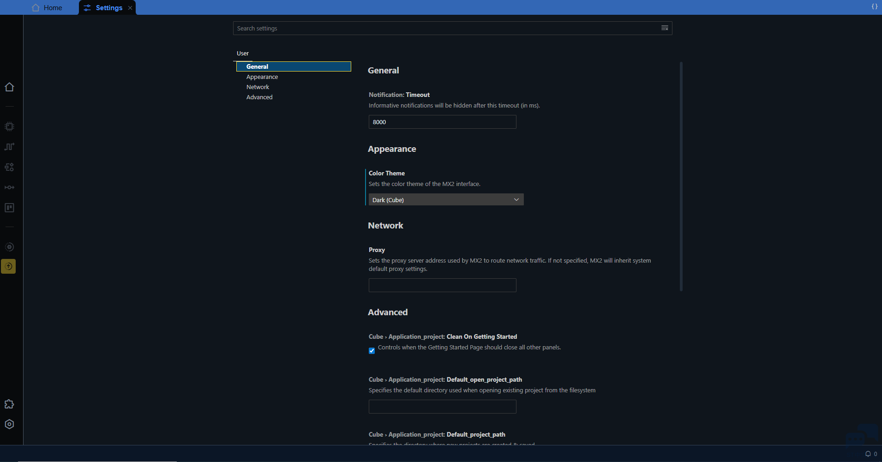Viewport: 882px width, 462px height.
Task: Click the curly braces icon at top right
Action: (x=874, y=6)
